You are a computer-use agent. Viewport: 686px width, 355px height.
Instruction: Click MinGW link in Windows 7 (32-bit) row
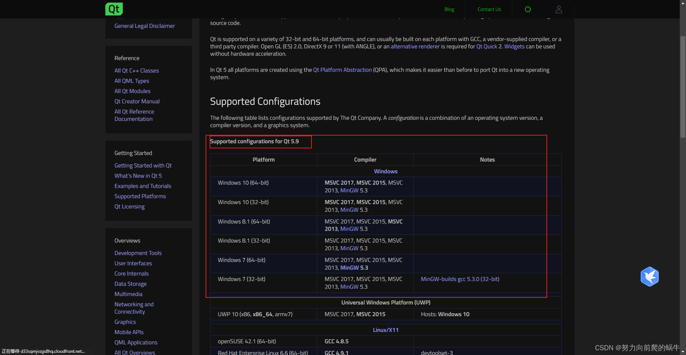click(x=349, y=287)
